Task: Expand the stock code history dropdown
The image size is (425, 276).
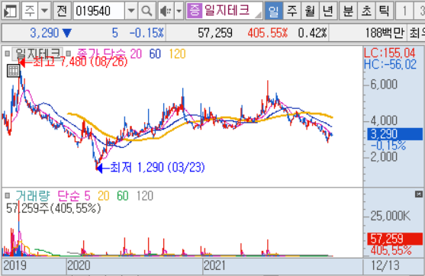Action: [131, 11]
